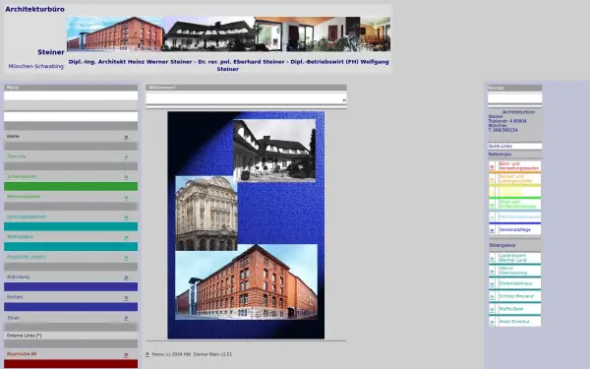The image size is (590, 369).
Task: Click the arrow icon beside Mehrfamilienhäuser
Action: tap(492, 217)
